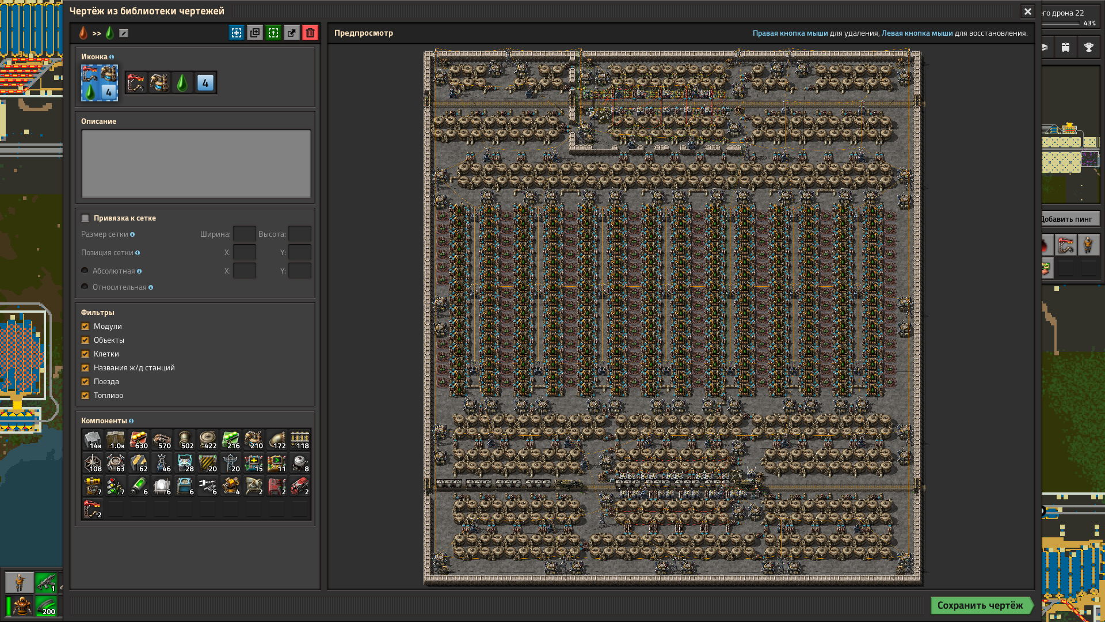This screenshot has height=622, width=1105.
Task: Uncheck the Клетки filter checkbox
Action: [x=85, y=354]
